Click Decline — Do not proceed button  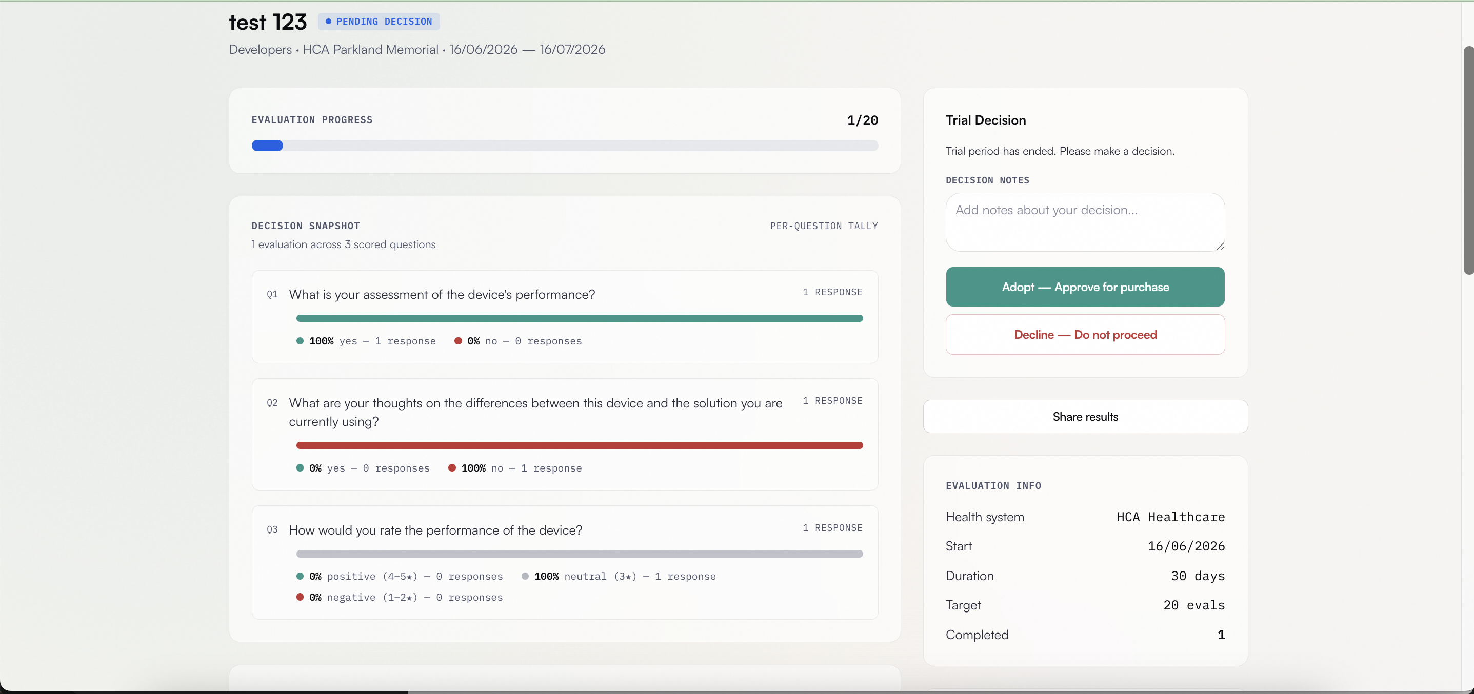point(1085,334)
